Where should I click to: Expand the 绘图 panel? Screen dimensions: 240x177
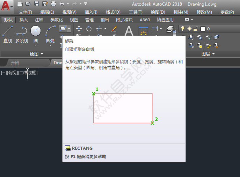(x=37, y=54)
